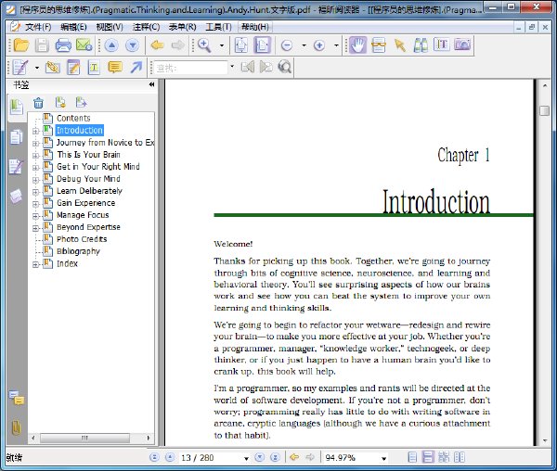Open the Comments panel in sidebar
The height and width of the screenshot is (471, 557).
coord(17,399)
